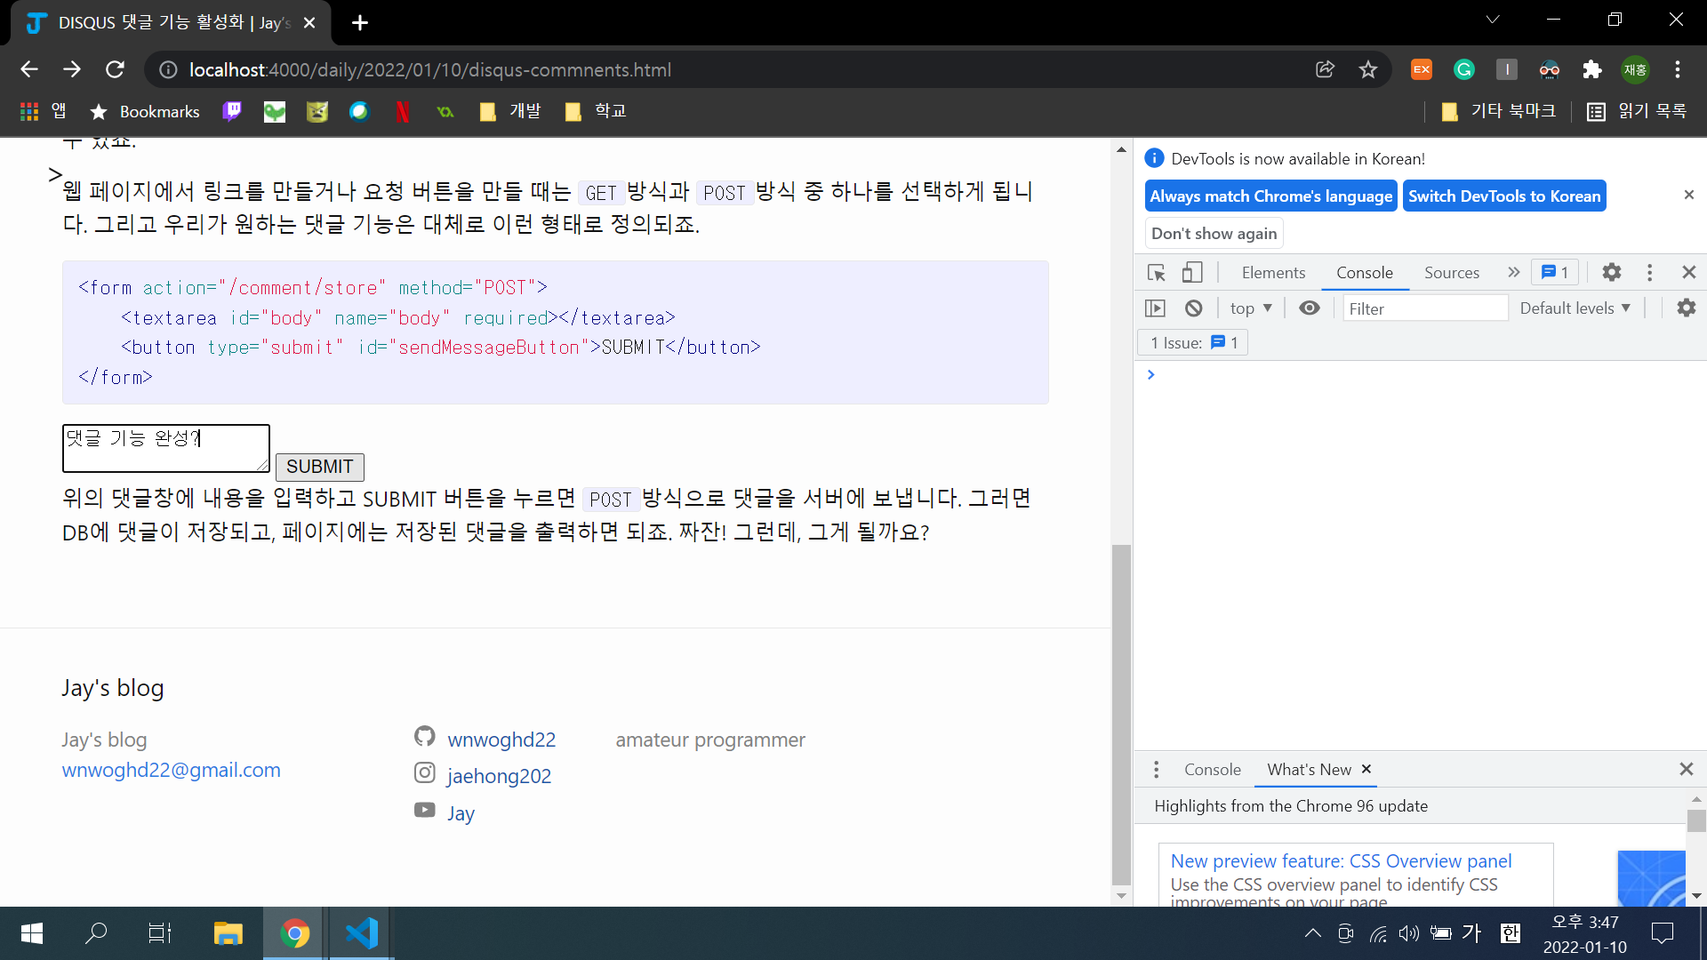Click the Elements panel tab
1707x960 pixels.
pos(1274,273)
